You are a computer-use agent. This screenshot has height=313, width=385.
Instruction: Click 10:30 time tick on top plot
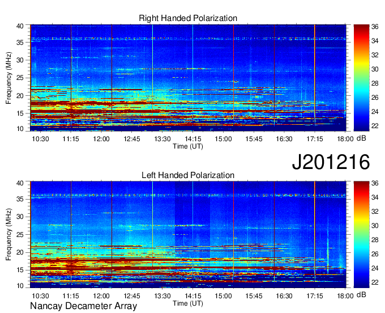[x=40, y=139]
